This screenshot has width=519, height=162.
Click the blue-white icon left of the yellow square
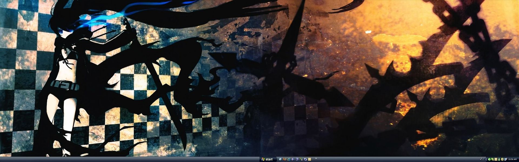pos(305,159)
